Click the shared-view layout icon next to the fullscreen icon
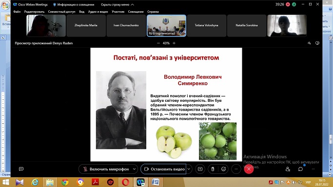The image size is (333, 187). coord(309,43)
